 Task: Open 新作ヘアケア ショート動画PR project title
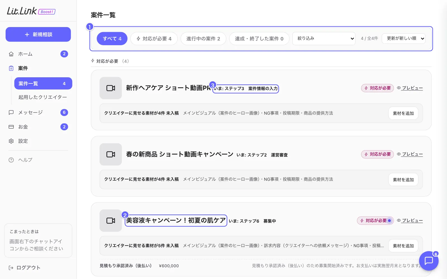[x=168, y=88]
